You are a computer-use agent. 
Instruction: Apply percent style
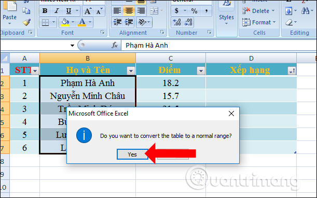(194, 11)
